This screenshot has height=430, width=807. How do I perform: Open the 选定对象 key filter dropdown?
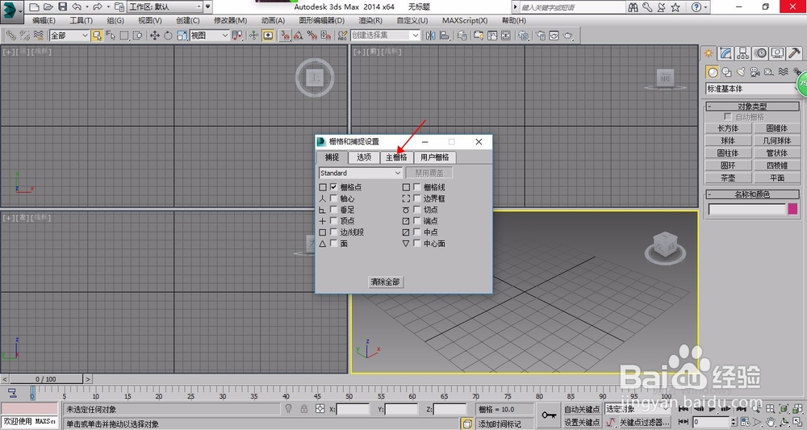pyautogui.click(x=638, y=409)
